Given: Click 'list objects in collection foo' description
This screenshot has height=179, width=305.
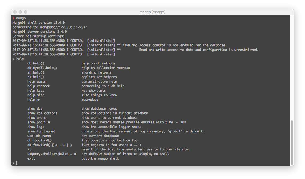Looking at the screenshot, I should [109, 140].
